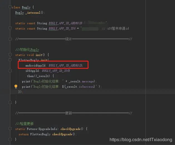Image resolution: width=175 pixels, height=145 pixels.
Task: Click the 统计 section comment
Action: coord(74,39)
